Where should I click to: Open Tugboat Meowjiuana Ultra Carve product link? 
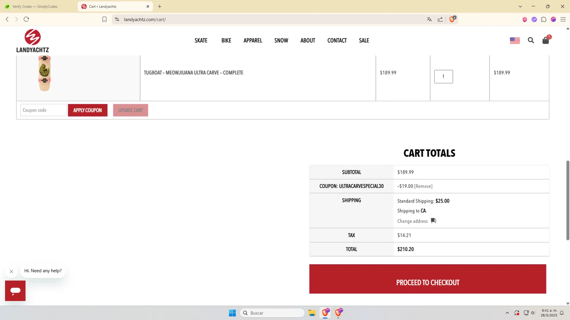193,73
